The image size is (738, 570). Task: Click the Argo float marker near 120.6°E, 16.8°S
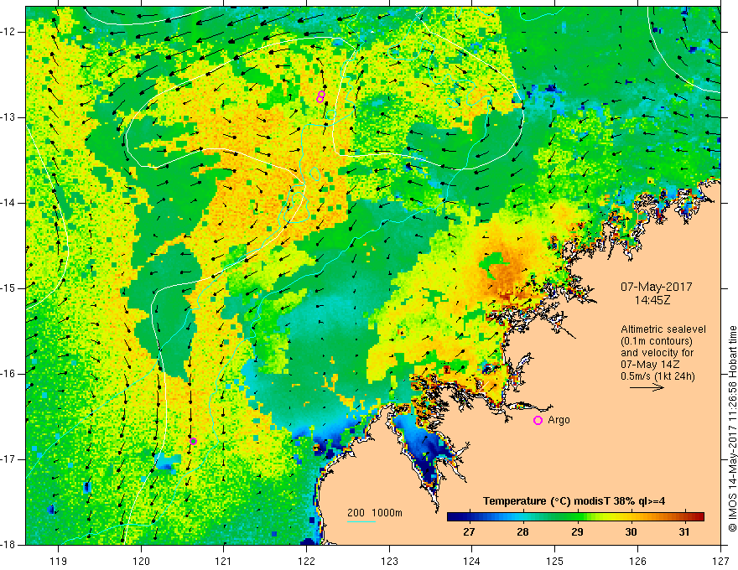(x=193, y=441)
